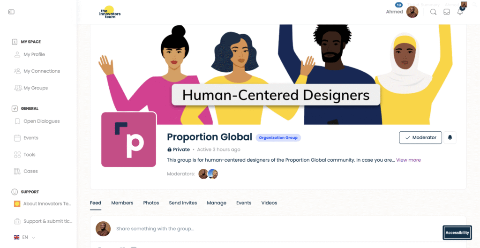Click the Accessibility button
This screenshot has height=248, width=480.
457,233
